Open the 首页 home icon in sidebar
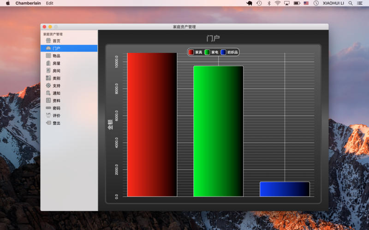The image size is (369, 230). click(48, 40)
